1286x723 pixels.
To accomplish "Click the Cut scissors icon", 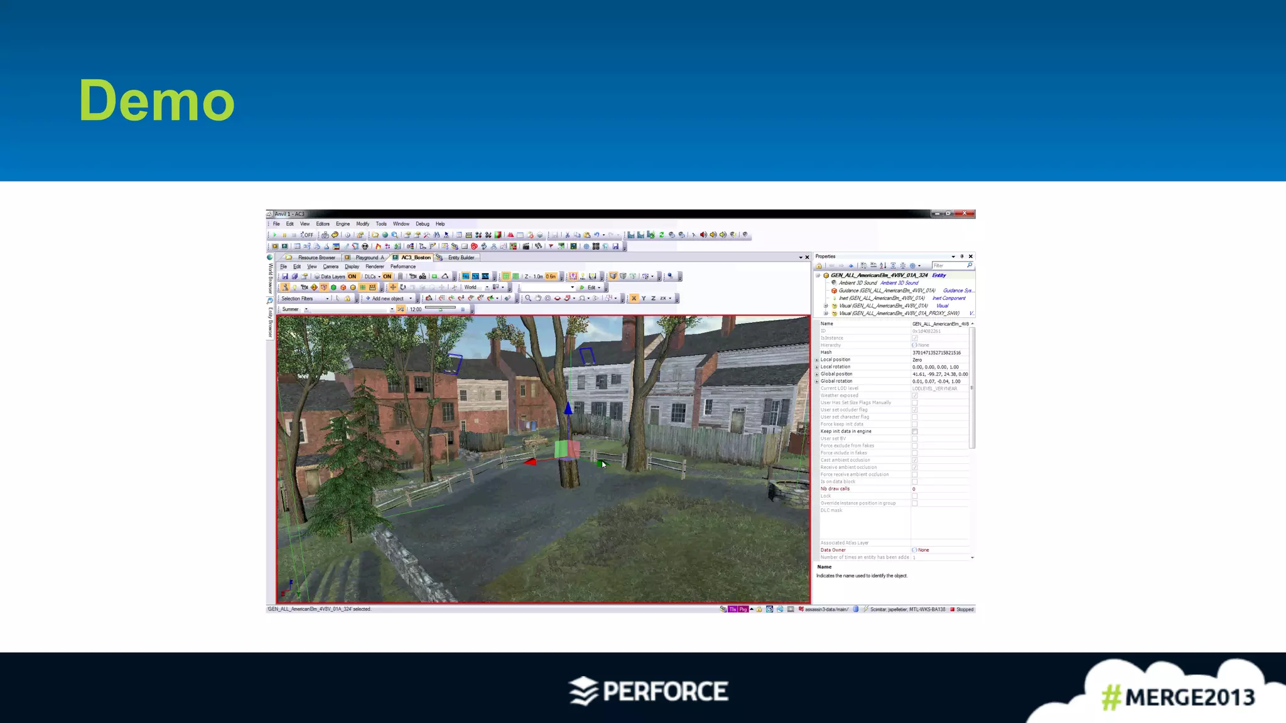I will coord(567,235).
